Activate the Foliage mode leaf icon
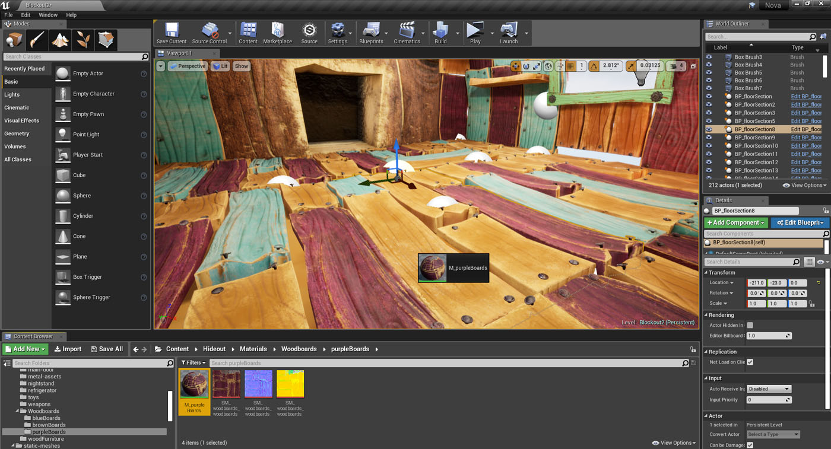831x449 pixels. (x=83, y=40)
